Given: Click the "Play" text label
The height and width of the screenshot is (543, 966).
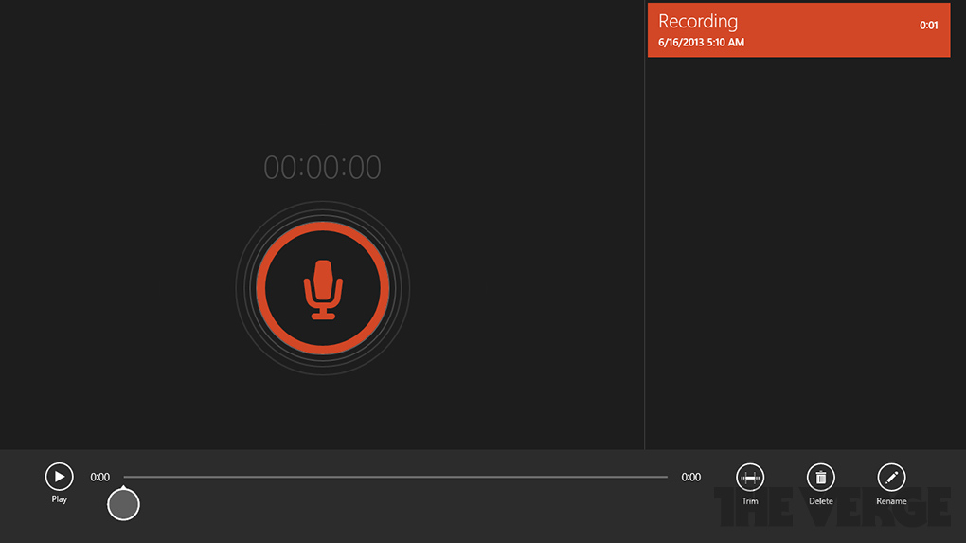Looking at the screenshot, I should click(59, 499).
